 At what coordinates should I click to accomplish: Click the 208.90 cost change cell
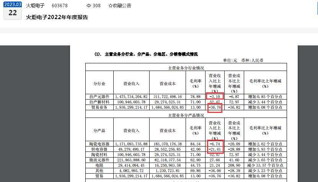click(x=234, y=165)
